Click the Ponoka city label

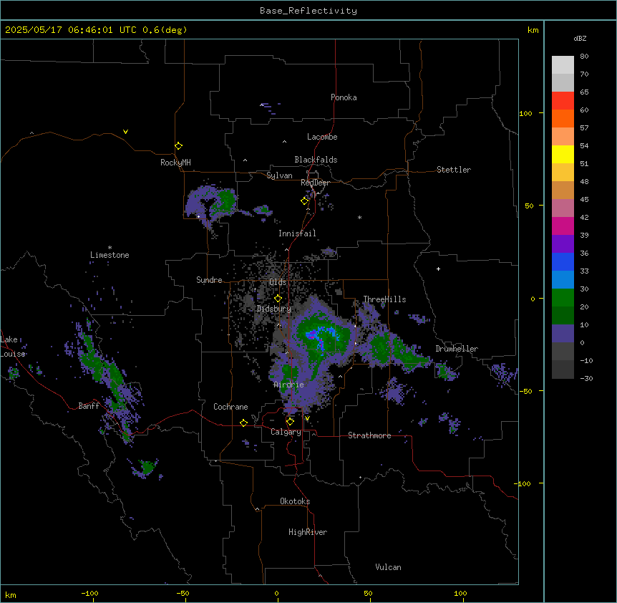pyautogui.click(x=344, y=97)
